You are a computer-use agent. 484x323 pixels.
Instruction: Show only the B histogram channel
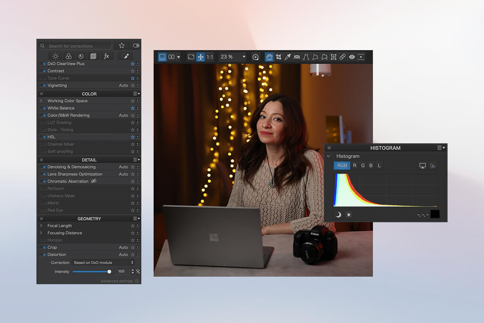[371, 166]
